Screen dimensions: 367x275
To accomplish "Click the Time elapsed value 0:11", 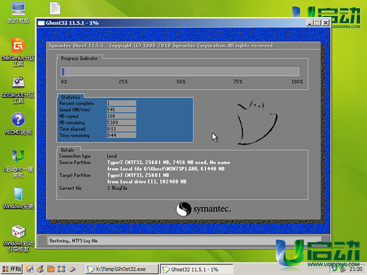I will pyautogui.click(x=121, y=129).
